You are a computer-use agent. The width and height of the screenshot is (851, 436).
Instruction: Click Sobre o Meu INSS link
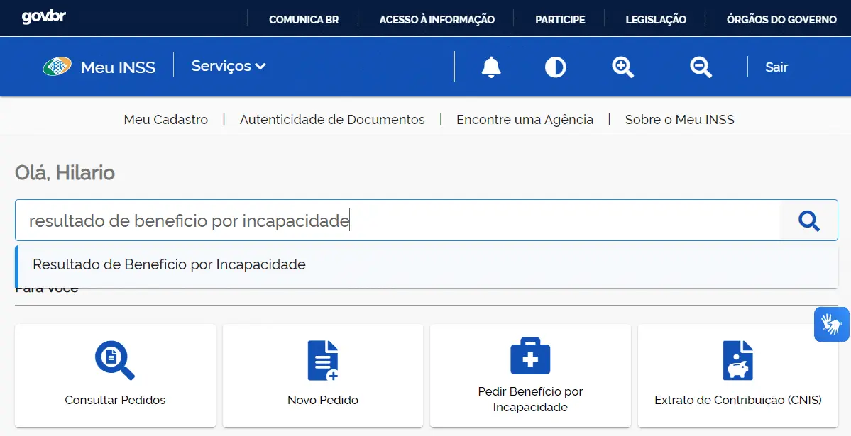(x=679, y=119)
